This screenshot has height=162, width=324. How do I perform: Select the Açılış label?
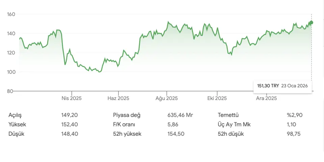[17, 115]
